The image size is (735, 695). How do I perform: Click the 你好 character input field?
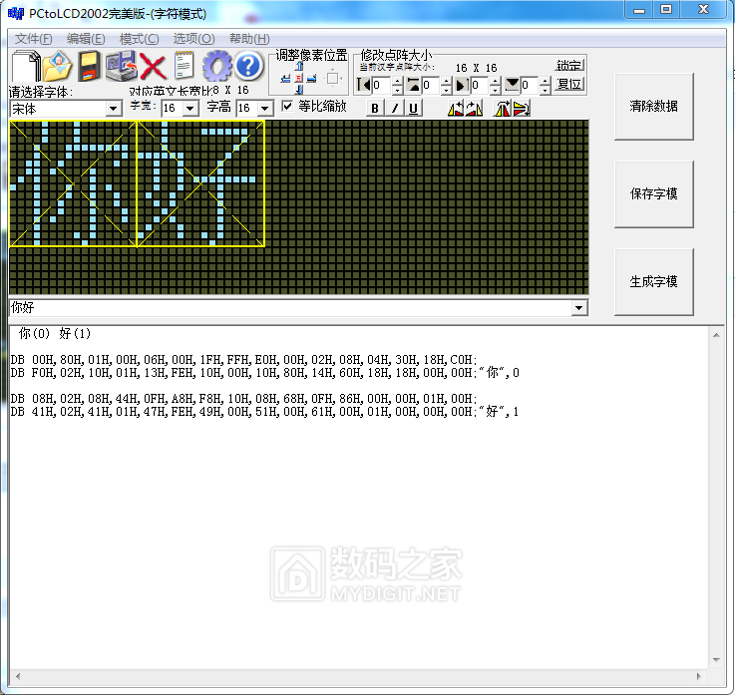pos(290,308)
